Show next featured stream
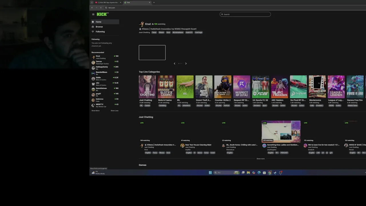This screenshot has height=206, width=366. (x=186, y=64)
